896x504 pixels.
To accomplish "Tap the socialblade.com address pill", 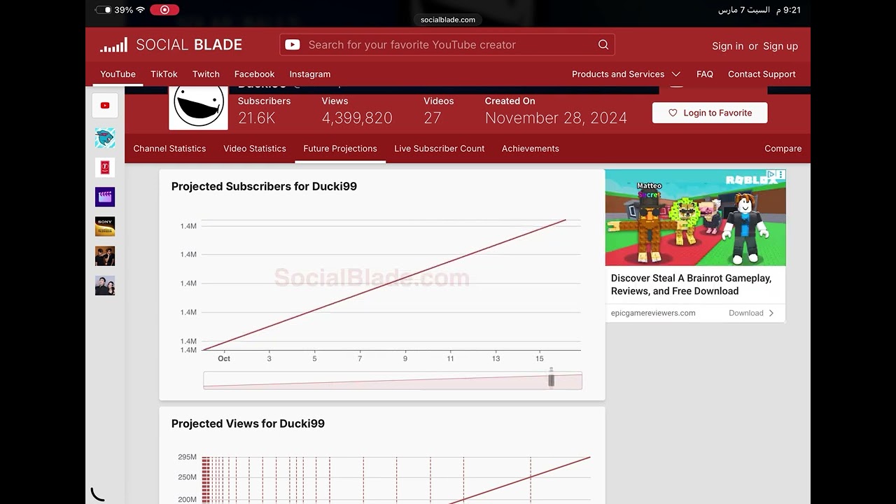I will coord(448,20).
